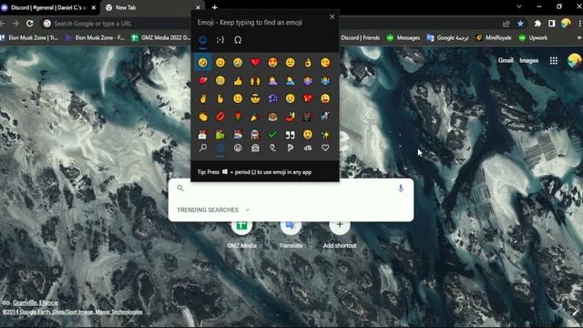Go forward in browser history

[15, 24]
